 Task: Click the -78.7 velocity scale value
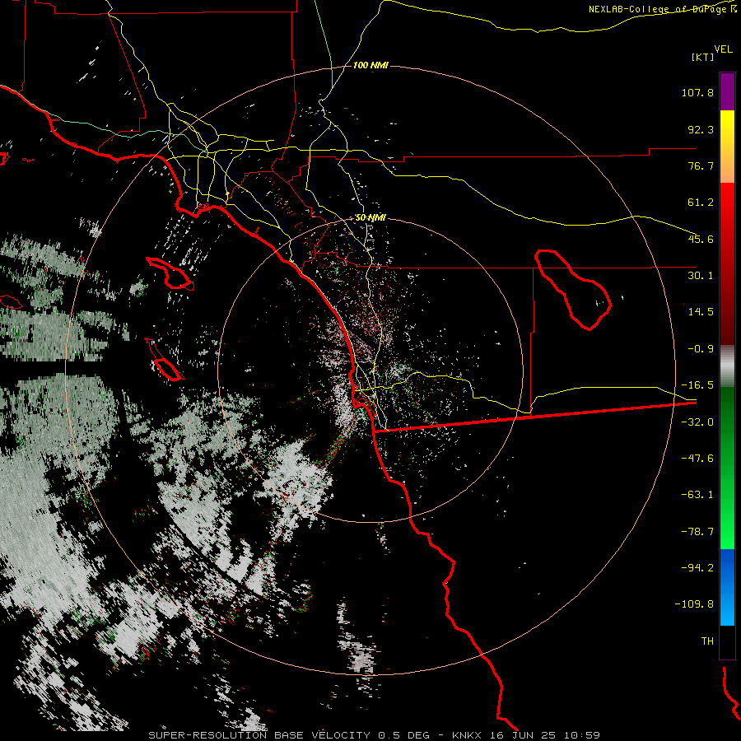(697, 532)
